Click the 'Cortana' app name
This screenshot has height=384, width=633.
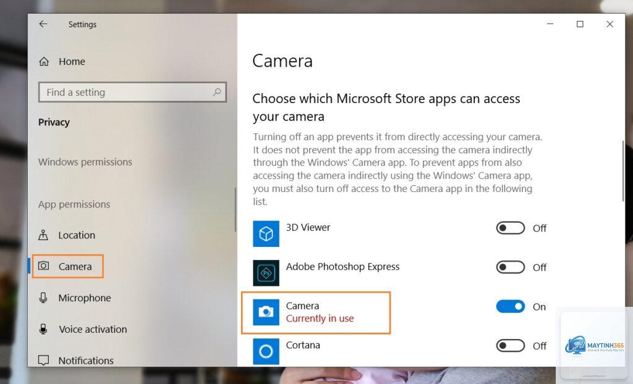coord(303,345)
